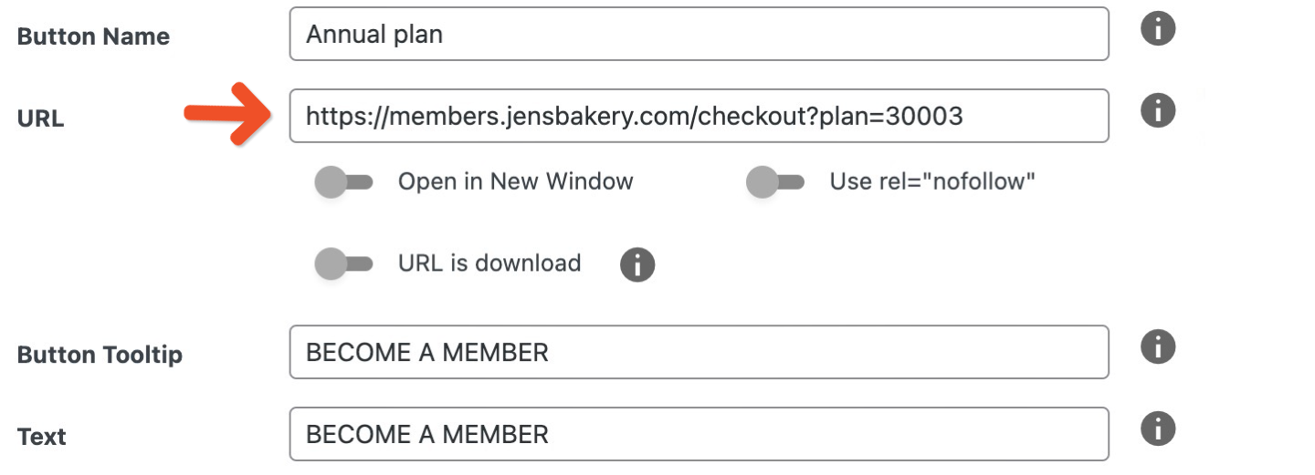Focus the Button Name field containing Annual plan
The height and width of the screenshot is (475, 1315).
coord(700,34)
